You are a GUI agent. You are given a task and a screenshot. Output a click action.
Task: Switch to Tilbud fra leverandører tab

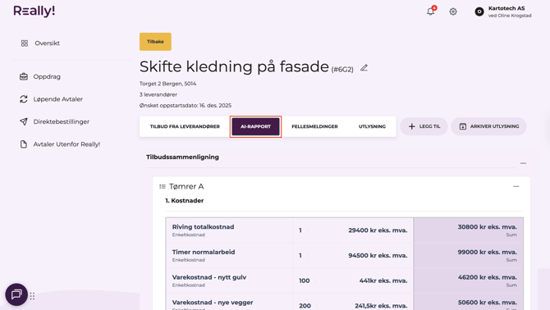coord(185,126)
